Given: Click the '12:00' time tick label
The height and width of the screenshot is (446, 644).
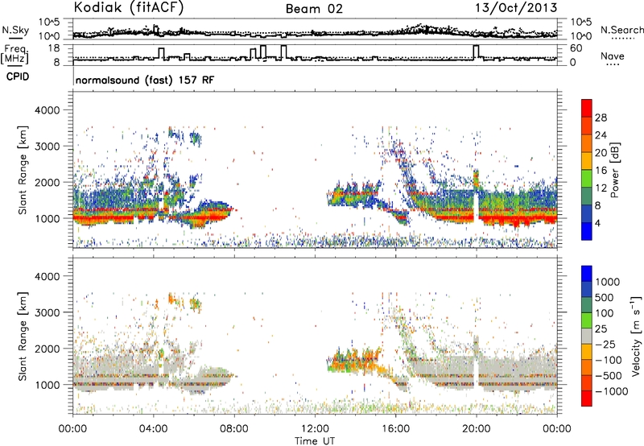Looking at the screenshot, I should point(315,429).
